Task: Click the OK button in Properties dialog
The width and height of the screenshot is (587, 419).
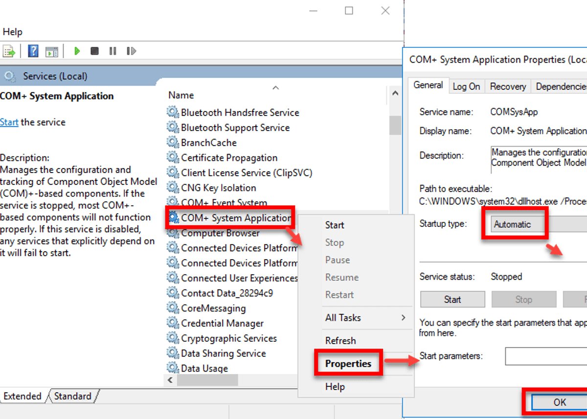Action: coord(560,402)
